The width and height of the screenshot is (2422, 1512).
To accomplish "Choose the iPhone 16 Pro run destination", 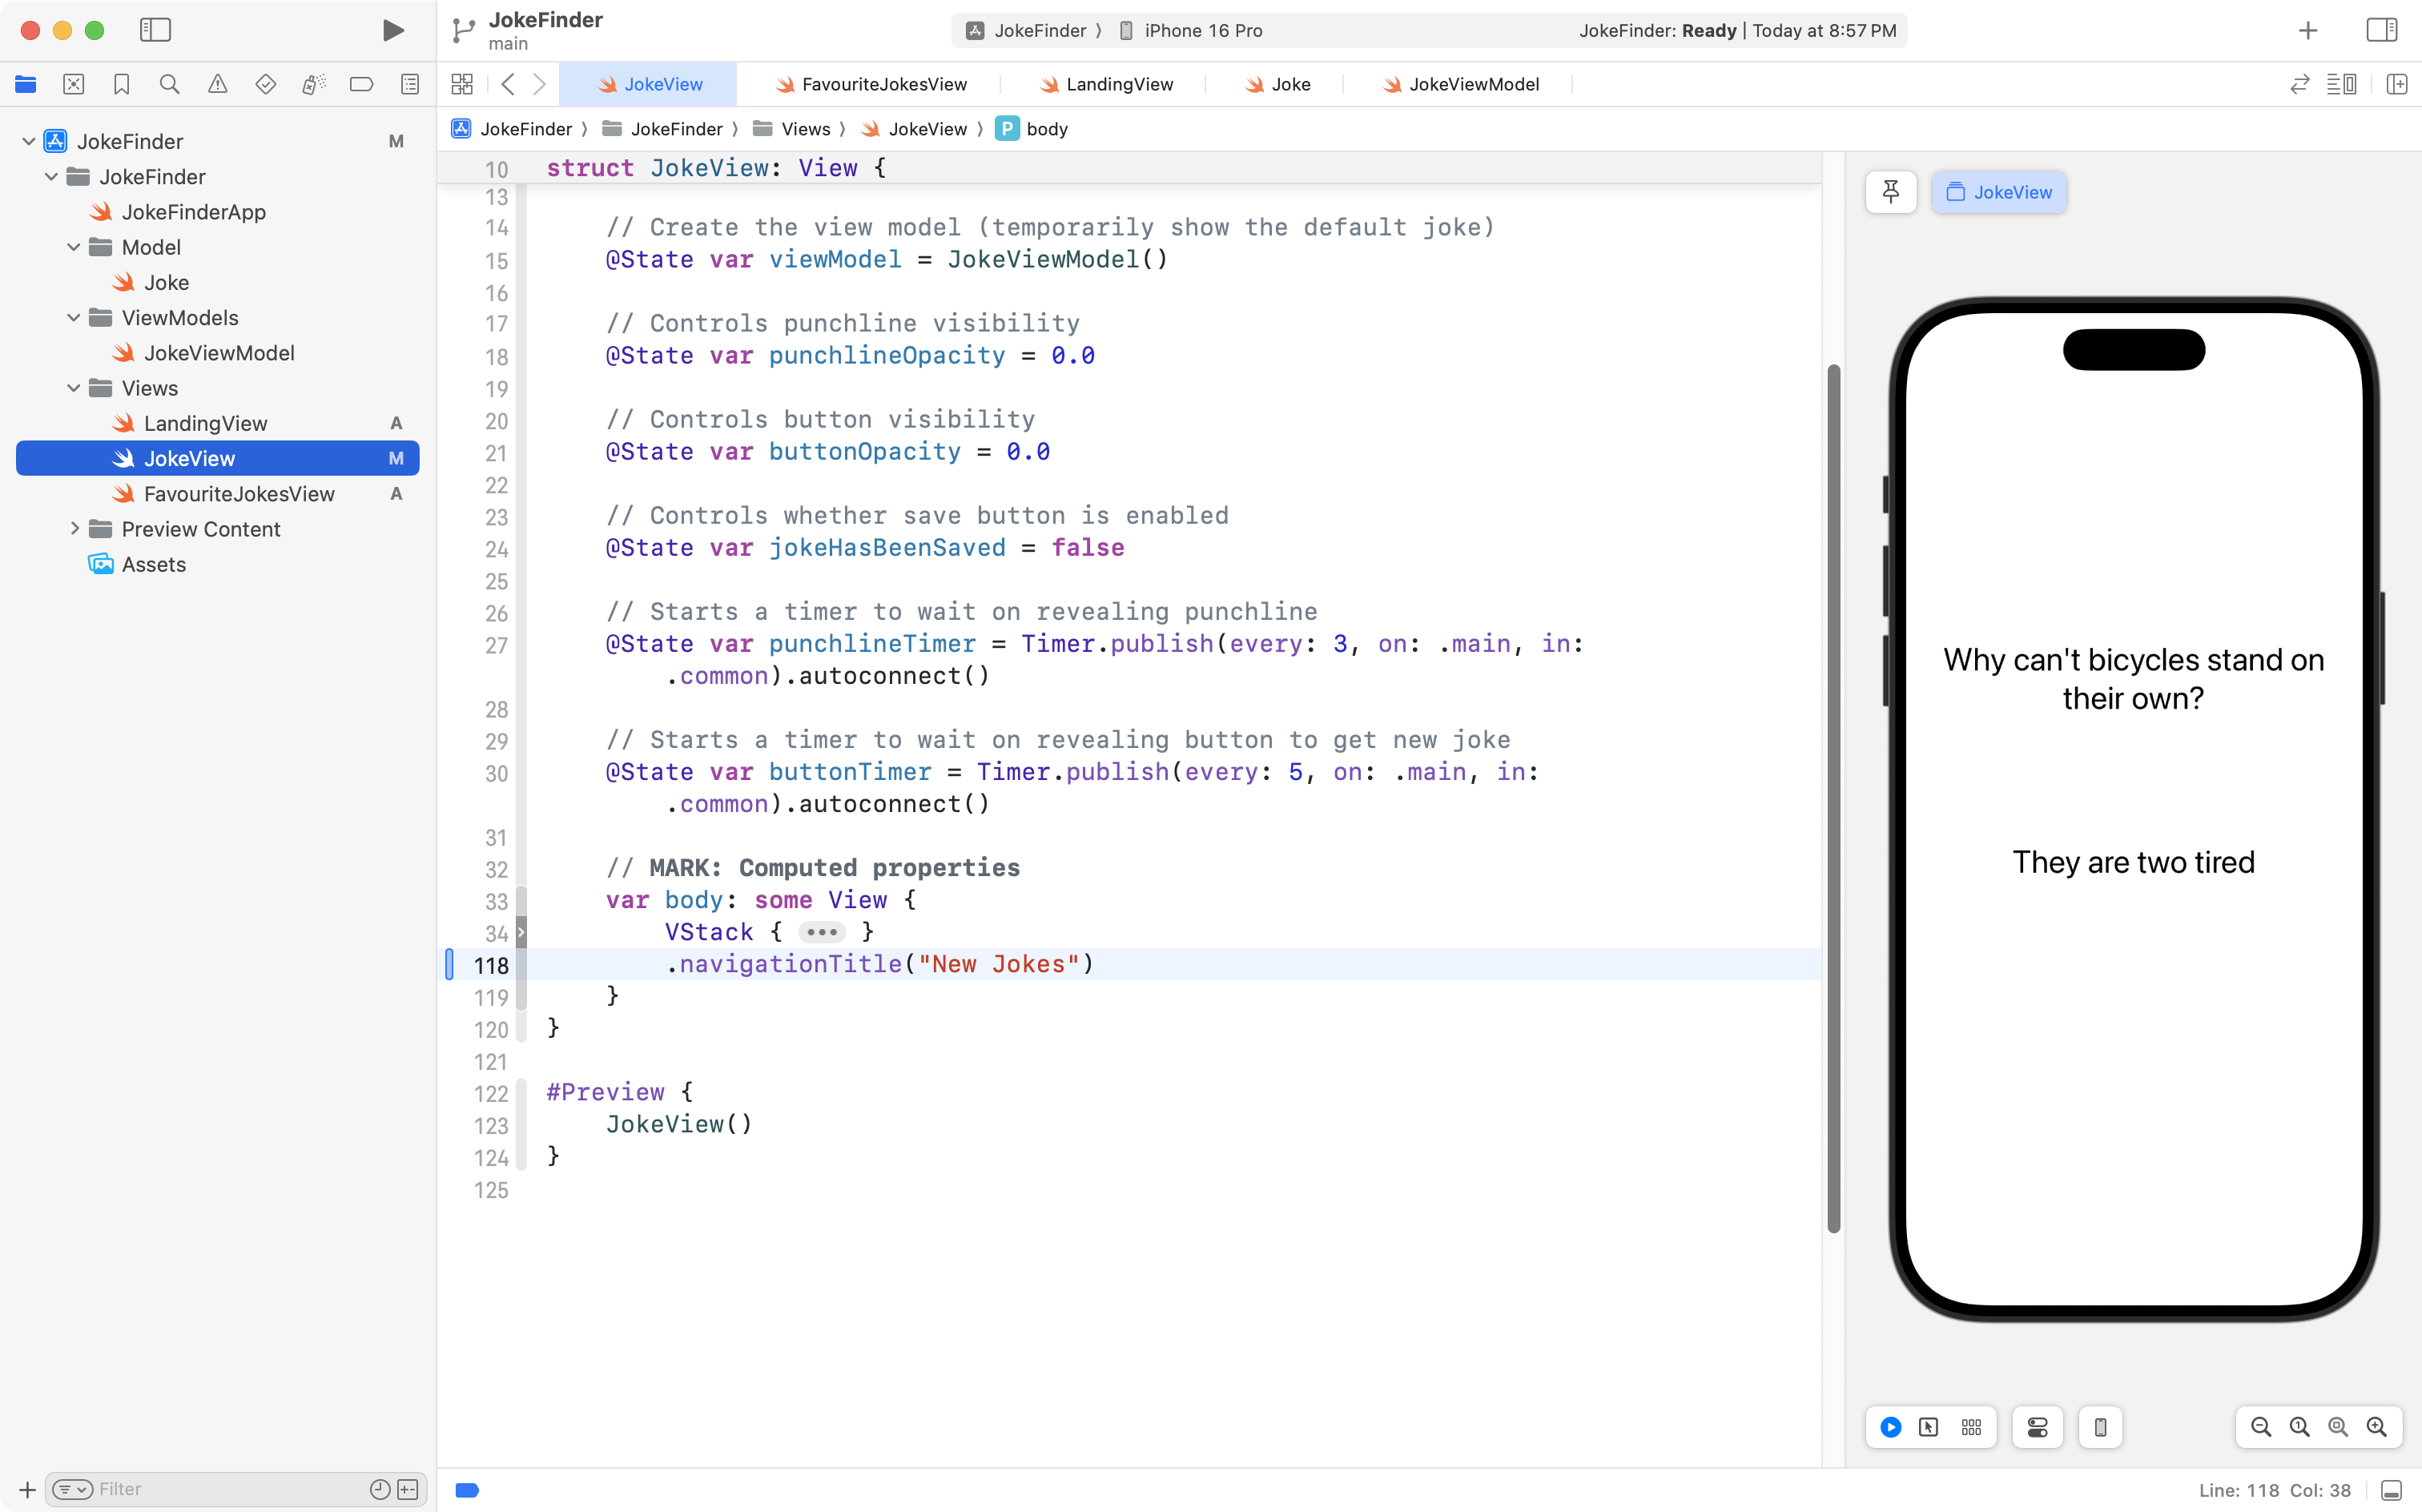I will coord(1202,30).
